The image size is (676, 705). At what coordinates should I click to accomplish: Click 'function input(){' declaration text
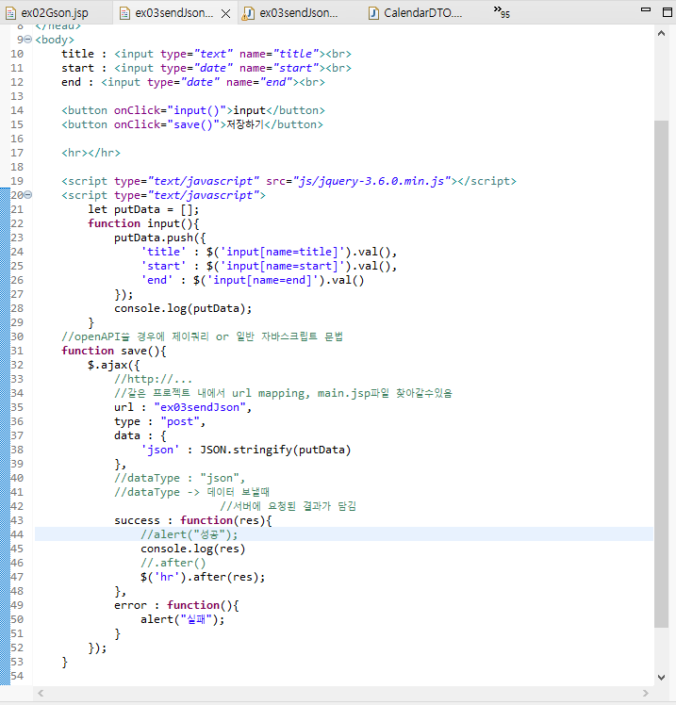pos(143,223)
